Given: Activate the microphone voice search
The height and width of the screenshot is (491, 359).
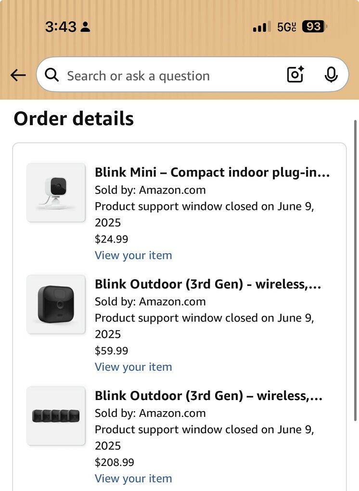Looking at the screenshot, I should click(331, 75).
